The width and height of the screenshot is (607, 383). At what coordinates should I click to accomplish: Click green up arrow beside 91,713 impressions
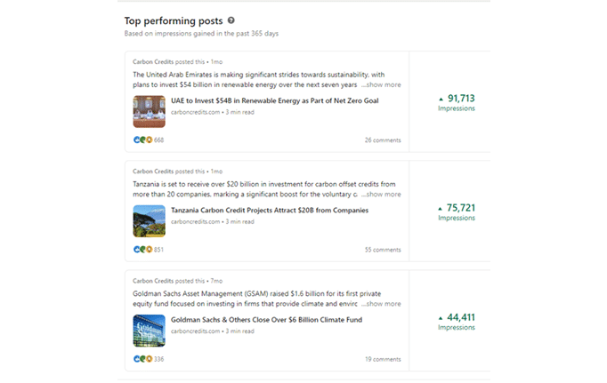[441, 99]
